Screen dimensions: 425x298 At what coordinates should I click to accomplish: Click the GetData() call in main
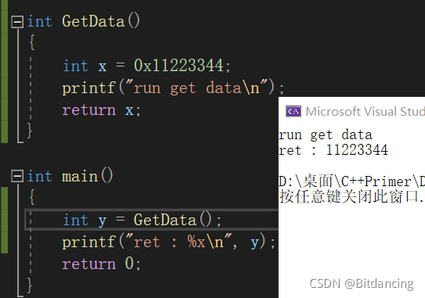pos(173,220)
